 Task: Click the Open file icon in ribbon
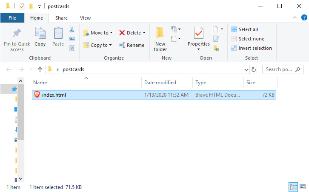tap(216, 29)
